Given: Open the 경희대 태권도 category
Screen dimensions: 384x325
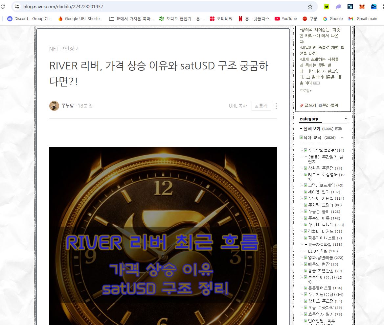Looking at the screenshot, I should tap(321, 231).
